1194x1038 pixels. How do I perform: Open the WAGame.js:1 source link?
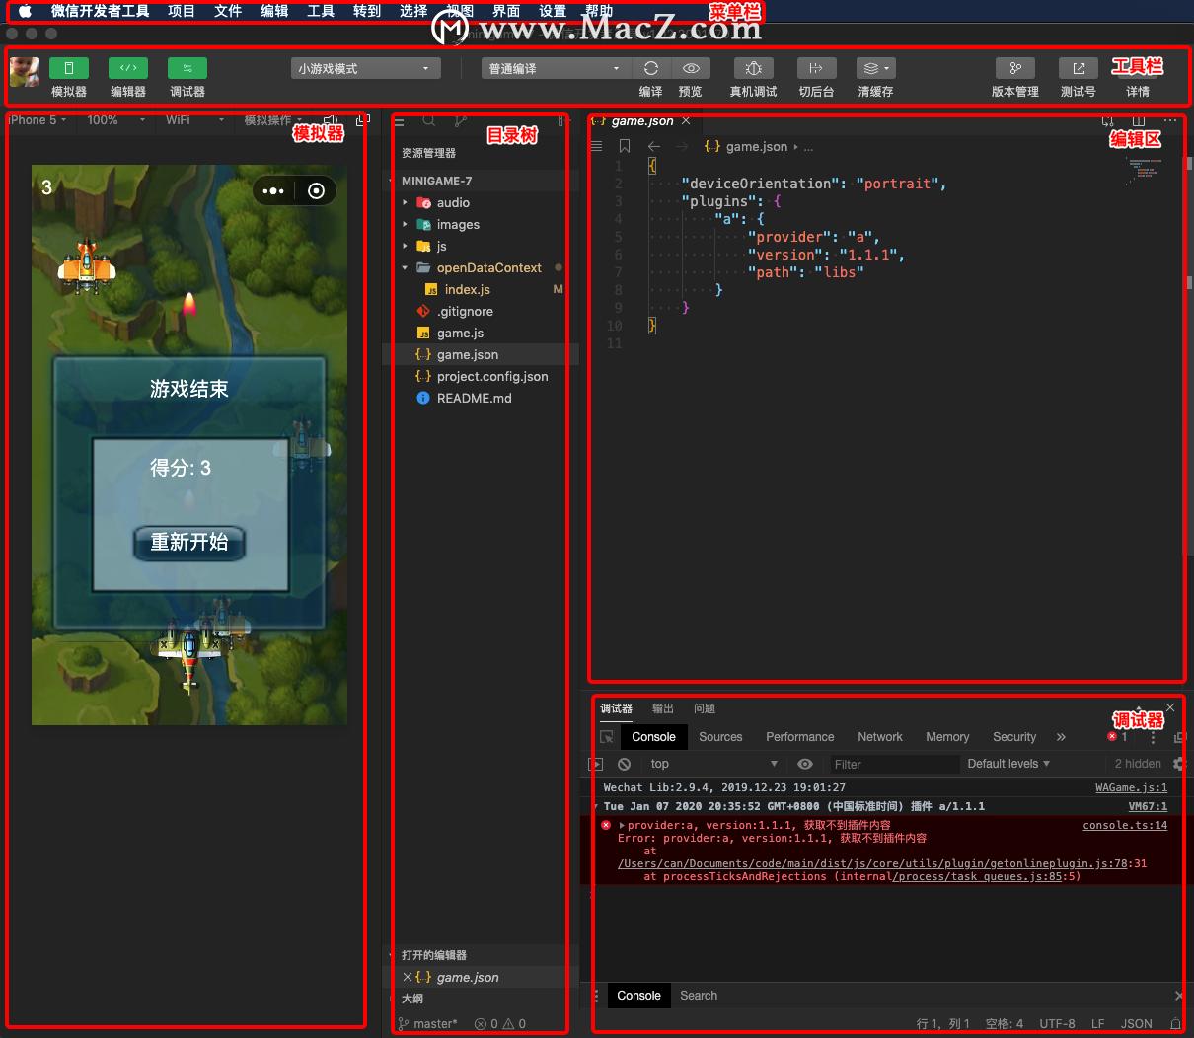click(1131, 787)
